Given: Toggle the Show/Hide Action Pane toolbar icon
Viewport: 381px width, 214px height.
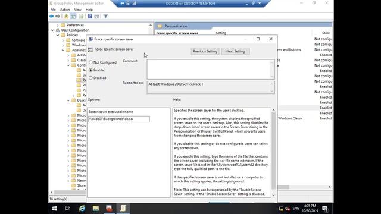Looking at the screenshot, I should coord(96,16).
